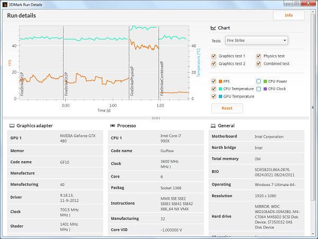
Task: Click the purple CPU Clock color swatch
Action: coord(265,89)
